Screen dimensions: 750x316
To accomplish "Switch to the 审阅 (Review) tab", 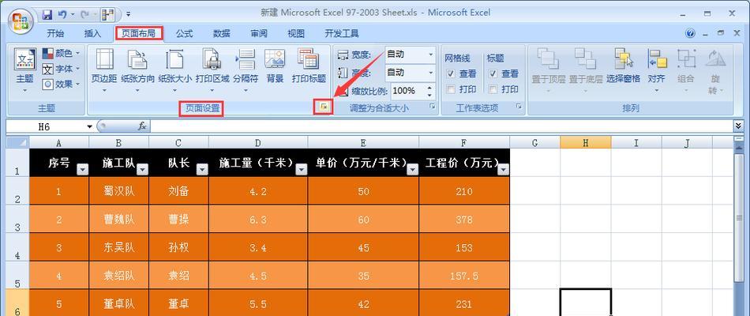I will point(259,33).
